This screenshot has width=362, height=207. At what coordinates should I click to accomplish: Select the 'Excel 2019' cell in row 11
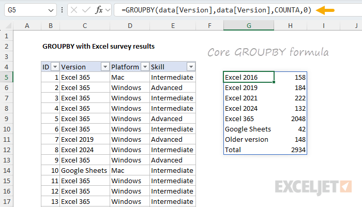(85, 139)
